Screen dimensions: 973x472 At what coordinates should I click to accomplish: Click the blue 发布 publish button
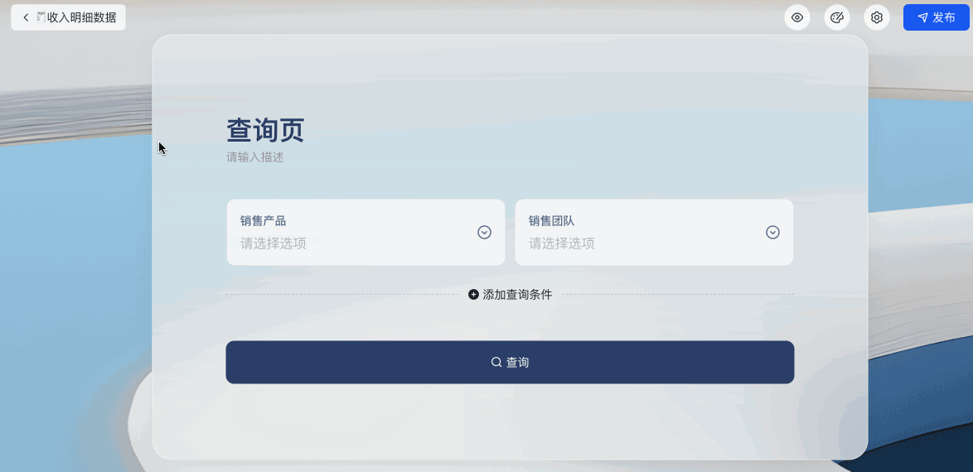(936, 17)
